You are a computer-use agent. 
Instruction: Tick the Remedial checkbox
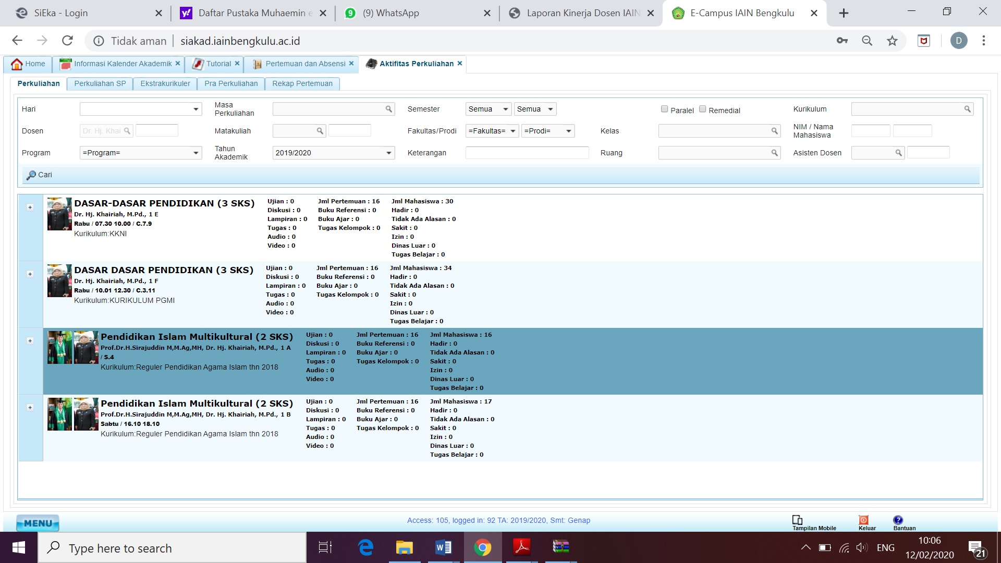(x=702, y=109)
